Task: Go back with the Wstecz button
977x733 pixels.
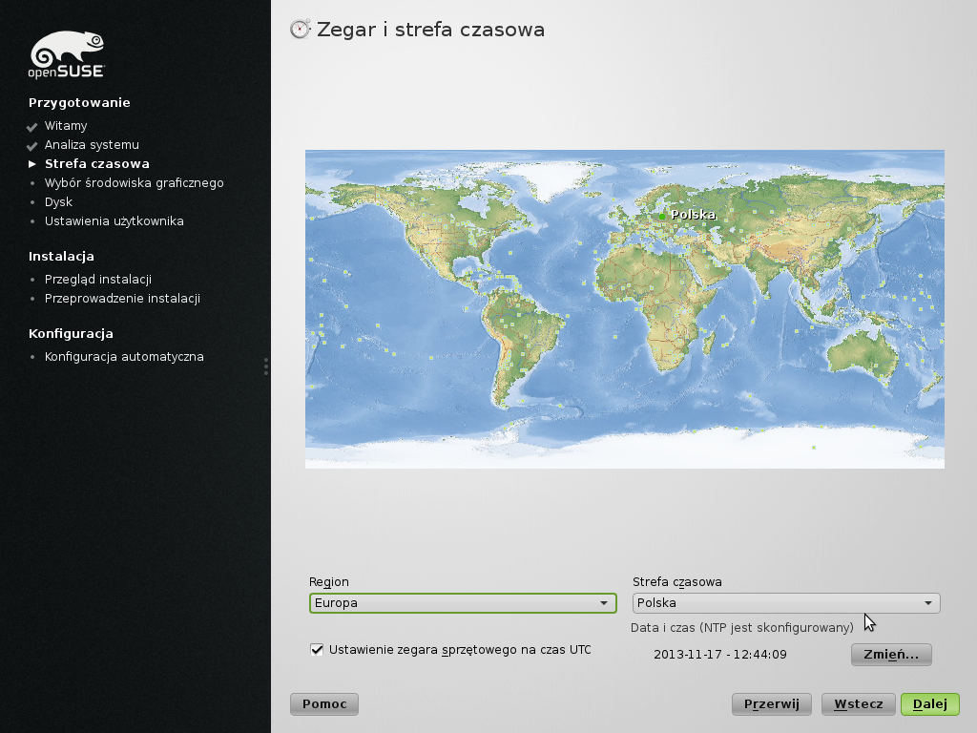Action: (858, 704)
